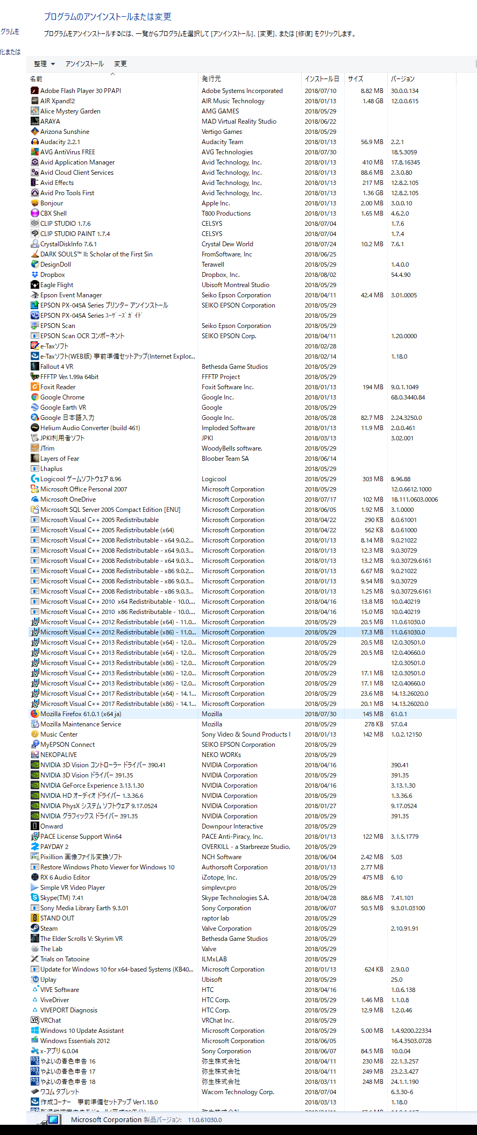Select the Foxit Reader icon
This screenshot has width=477, height=1135.
(35, 387)
